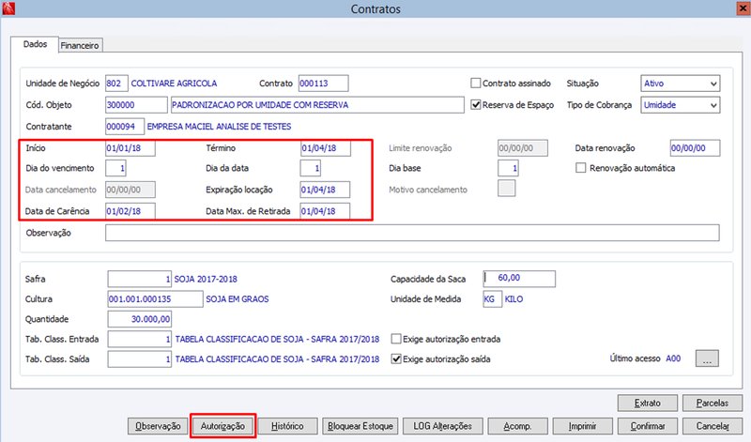This screenshot has height=442, width=751.
Task: Click the Início date field
Action: click(x=130, y=148)
